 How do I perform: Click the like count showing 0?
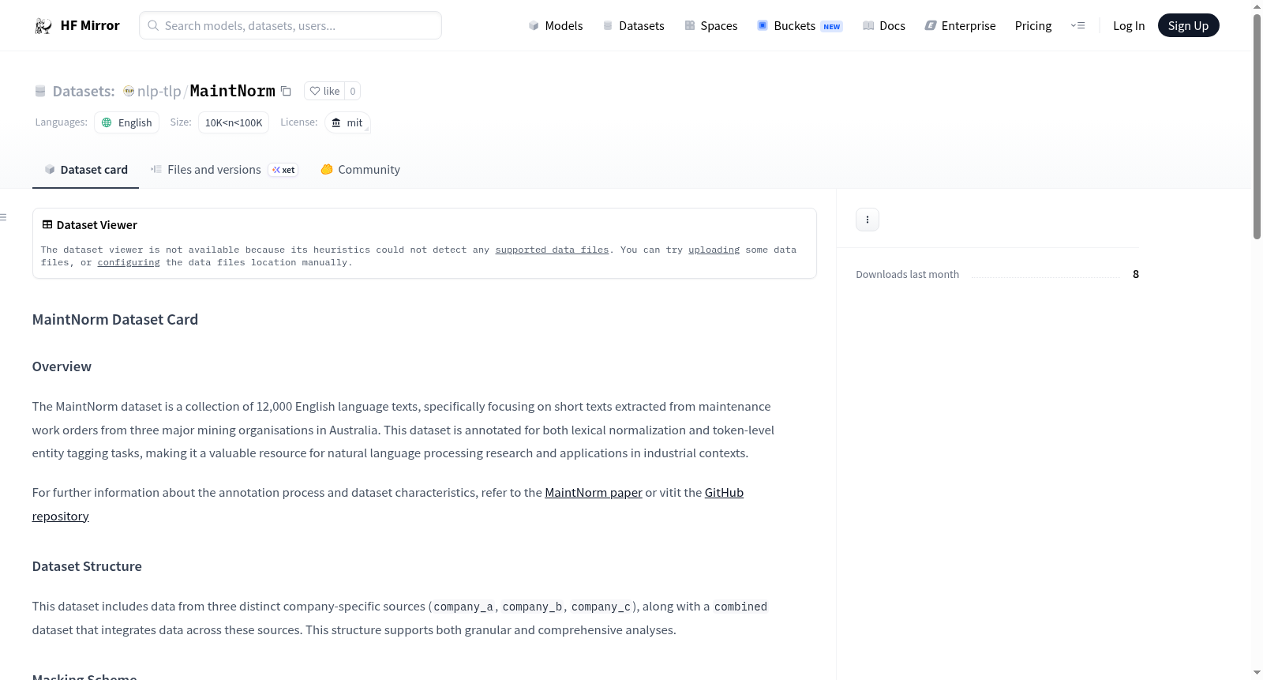tap(353, 91)
